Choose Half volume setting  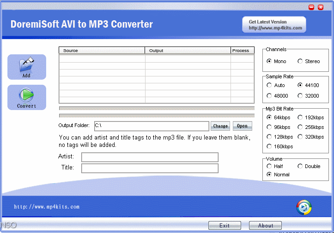(269, 166)
